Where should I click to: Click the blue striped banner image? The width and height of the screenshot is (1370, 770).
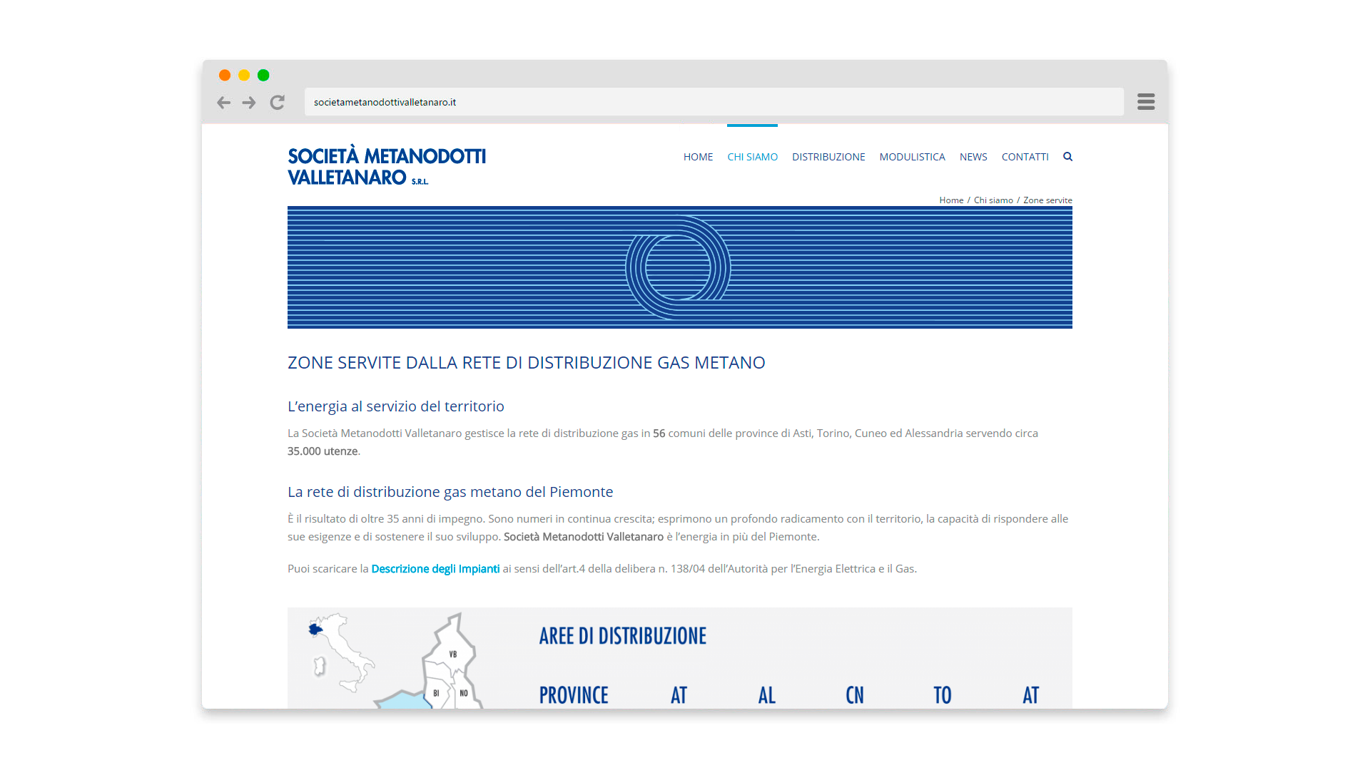click(679, 267)
